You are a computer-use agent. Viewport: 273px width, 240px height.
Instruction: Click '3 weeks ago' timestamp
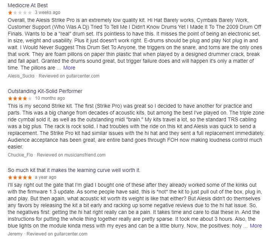pyautogui.click(x=48, y=12)
